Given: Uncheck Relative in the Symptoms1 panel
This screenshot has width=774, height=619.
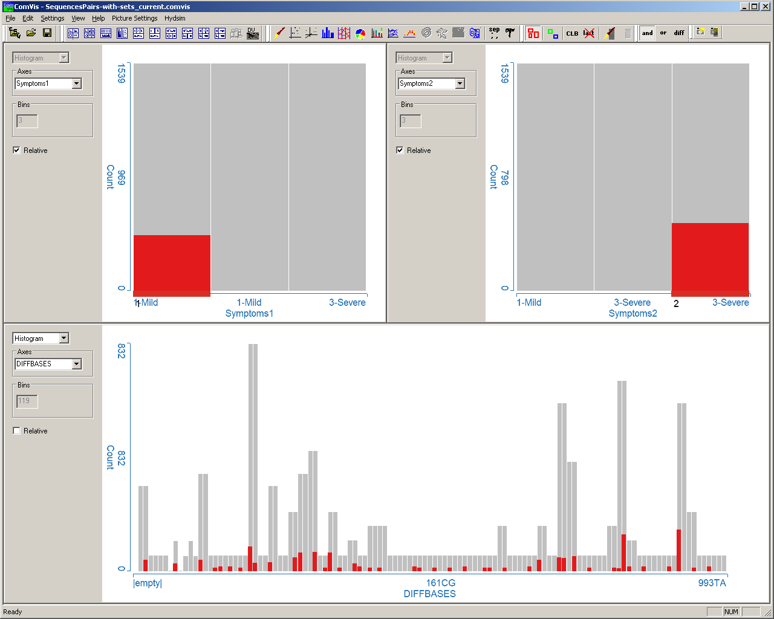Looking at the screenshot, I should point(17,151).
